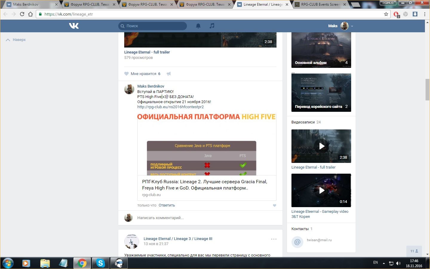Click the email @ contact icon
This screenshot has height=269, width=430.
[x=297, y=242]
